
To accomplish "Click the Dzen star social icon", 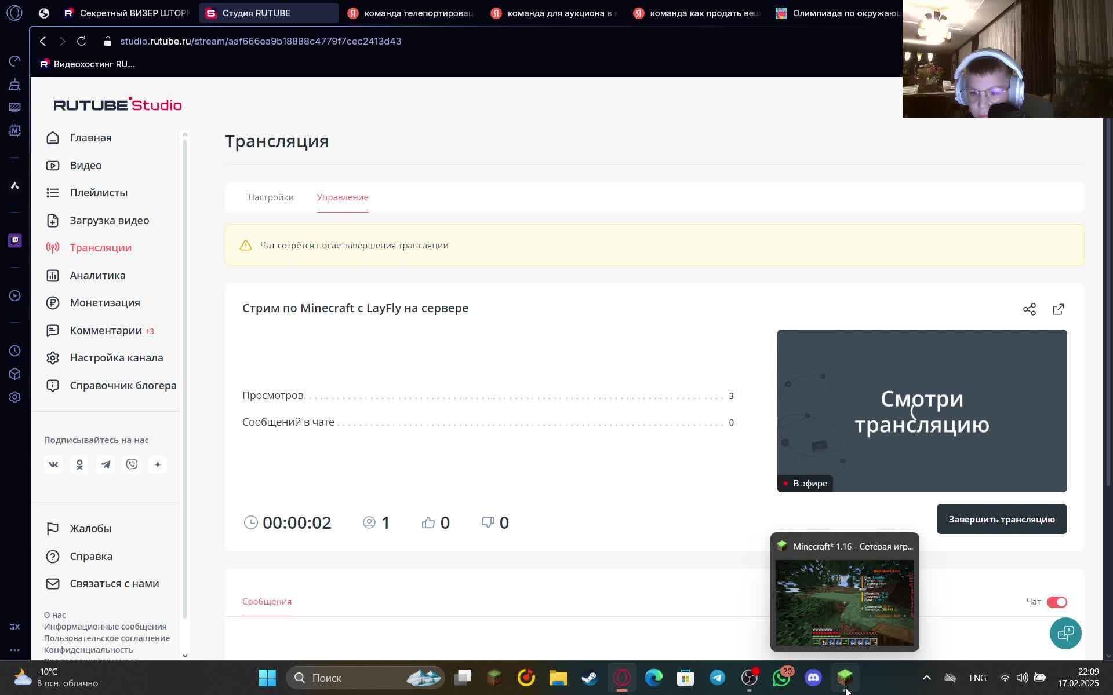I will tap(158, 464).
